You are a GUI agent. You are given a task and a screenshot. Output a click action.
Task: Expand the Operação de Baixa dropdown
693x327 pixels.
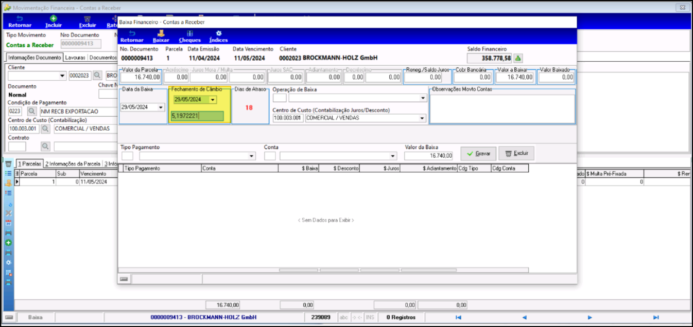423,98
